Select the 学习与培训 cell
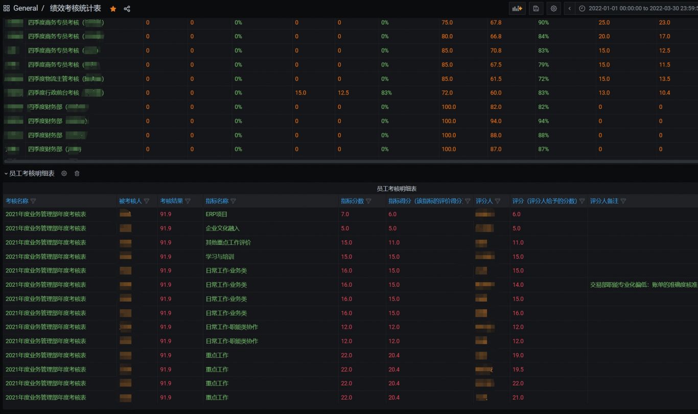 pyautogui.click(x=220, y=257)
